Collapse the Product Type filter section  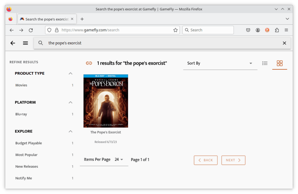click(x=70, y=73)
